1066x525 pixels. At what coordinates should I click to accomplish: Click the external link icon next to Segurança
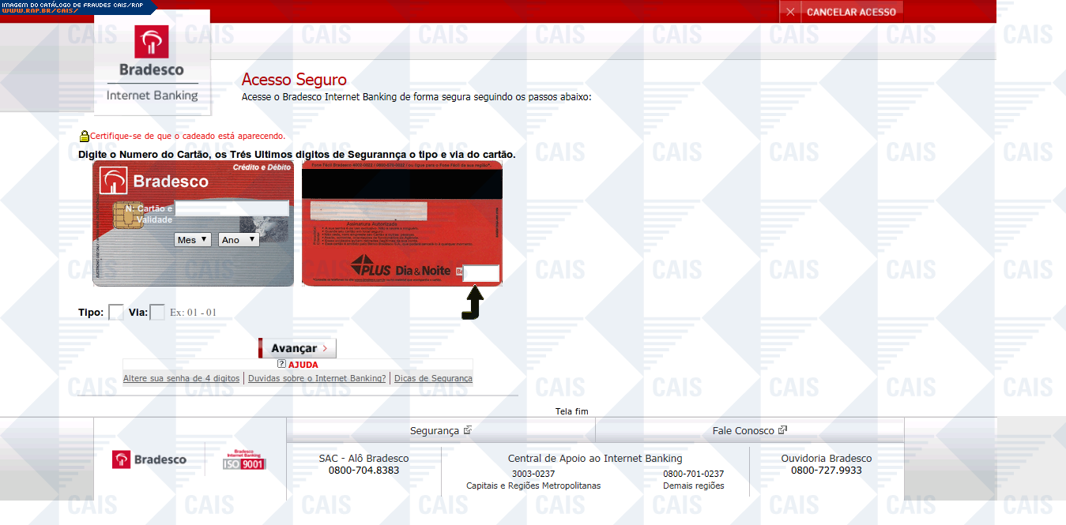click(468, 430)
